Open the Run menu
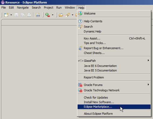This screenshot has width=153, height=119. click(x=59, y=8)
